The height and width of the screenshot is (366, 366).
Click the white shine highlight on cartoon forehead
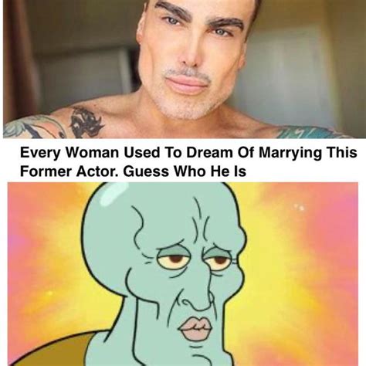[115, 194]
